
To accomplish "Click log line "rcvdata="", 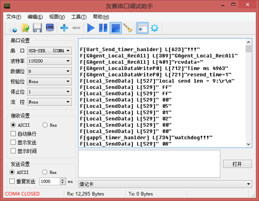I will 142,62.
